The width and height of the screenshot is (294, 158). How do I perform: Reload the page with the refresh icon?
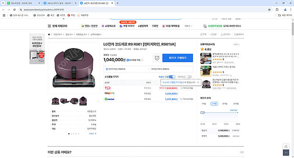coord(14,10)
